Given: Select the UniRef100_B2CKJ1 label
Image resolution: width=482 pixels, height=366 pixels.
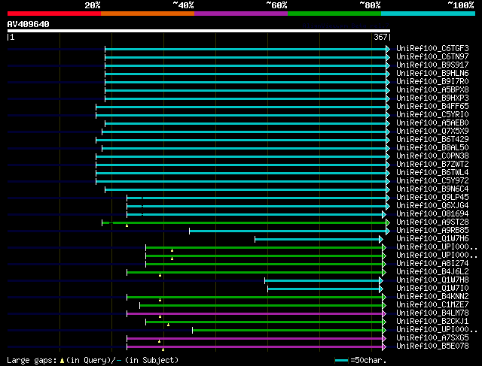Looking at the screenshot, I should (x=432, y=322).
